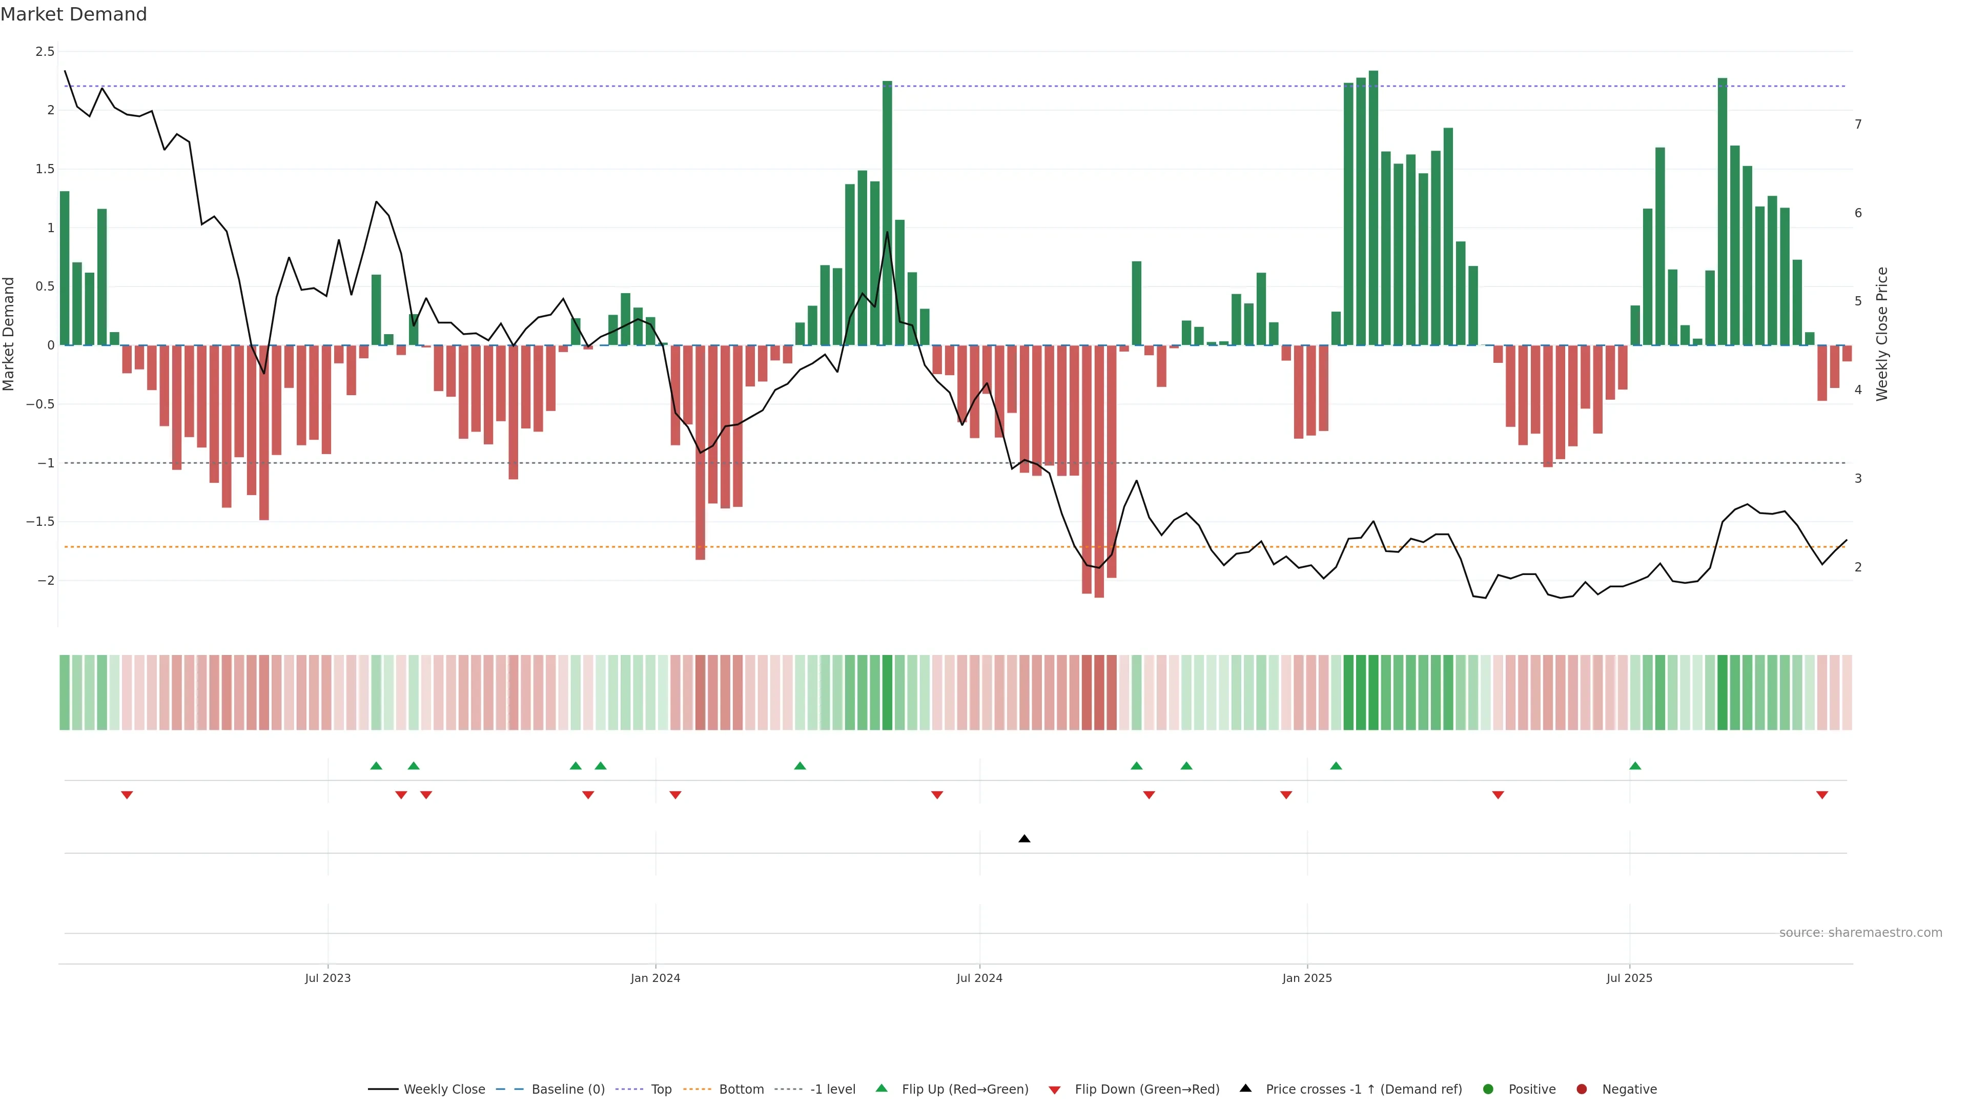
Task: Click the Weekly Close Price axis title
Action: [1882, 334]
